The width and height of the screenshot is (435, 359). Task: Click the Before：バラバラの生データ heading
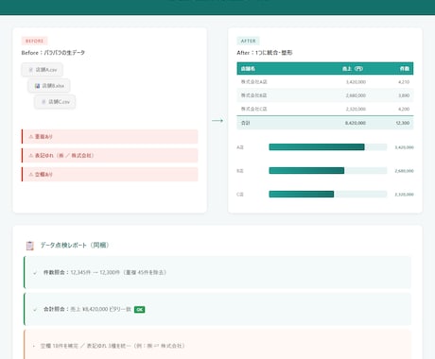coord(53,53)
